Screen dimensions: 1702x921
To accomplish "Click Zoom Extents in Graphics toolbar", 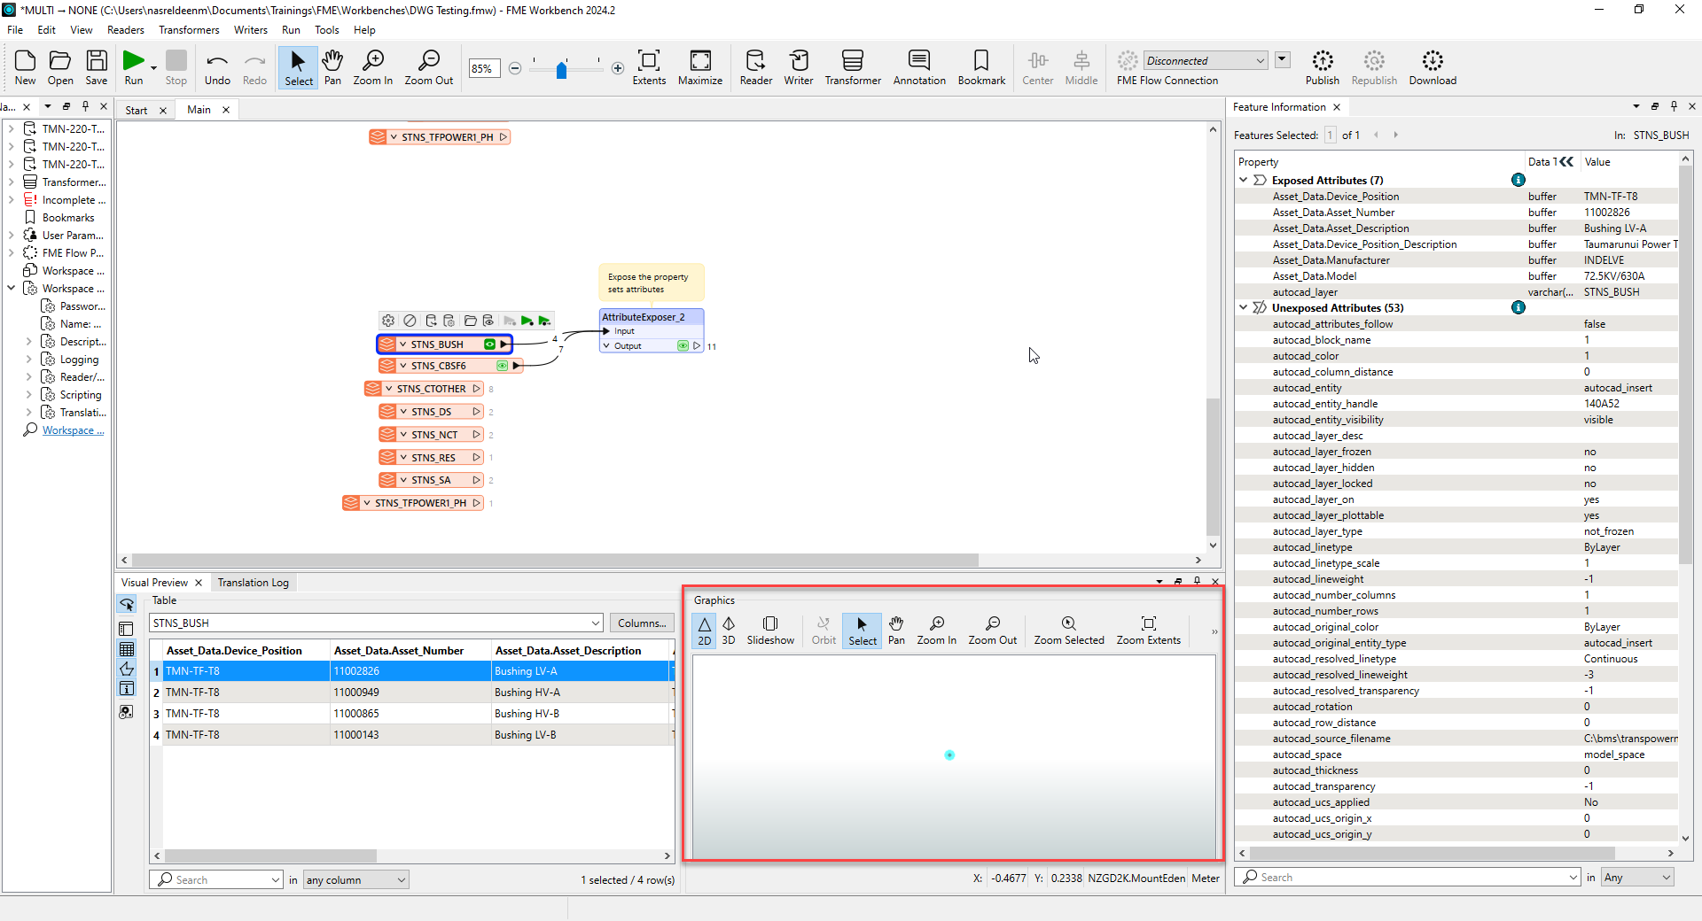I will click(x=1149, y=631).
